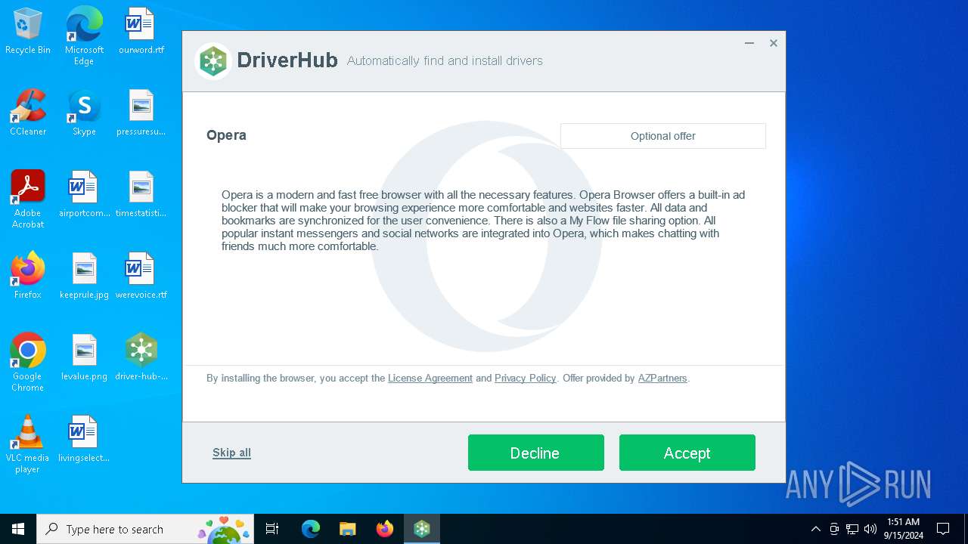Select the levalue.png file icon

tap(84, 358)
